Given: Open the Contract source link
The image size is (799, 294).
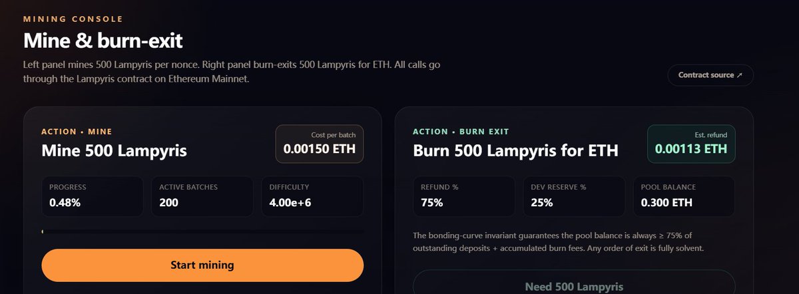Looking at the screenshot, I should [710, 75].
